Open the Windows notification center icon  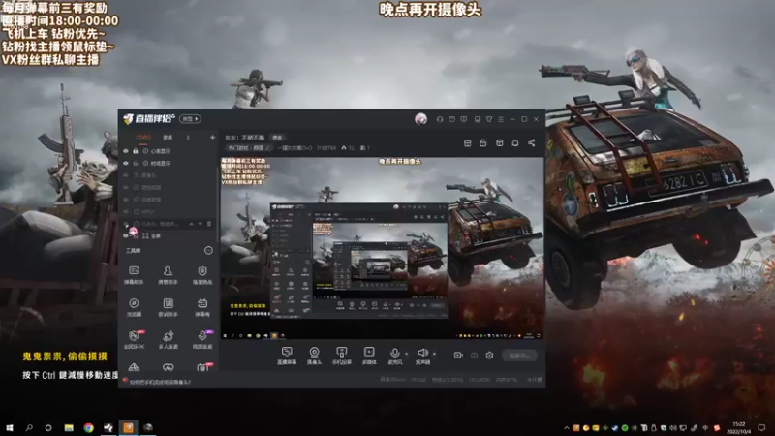pyautogui.click(x=761, y=428)
